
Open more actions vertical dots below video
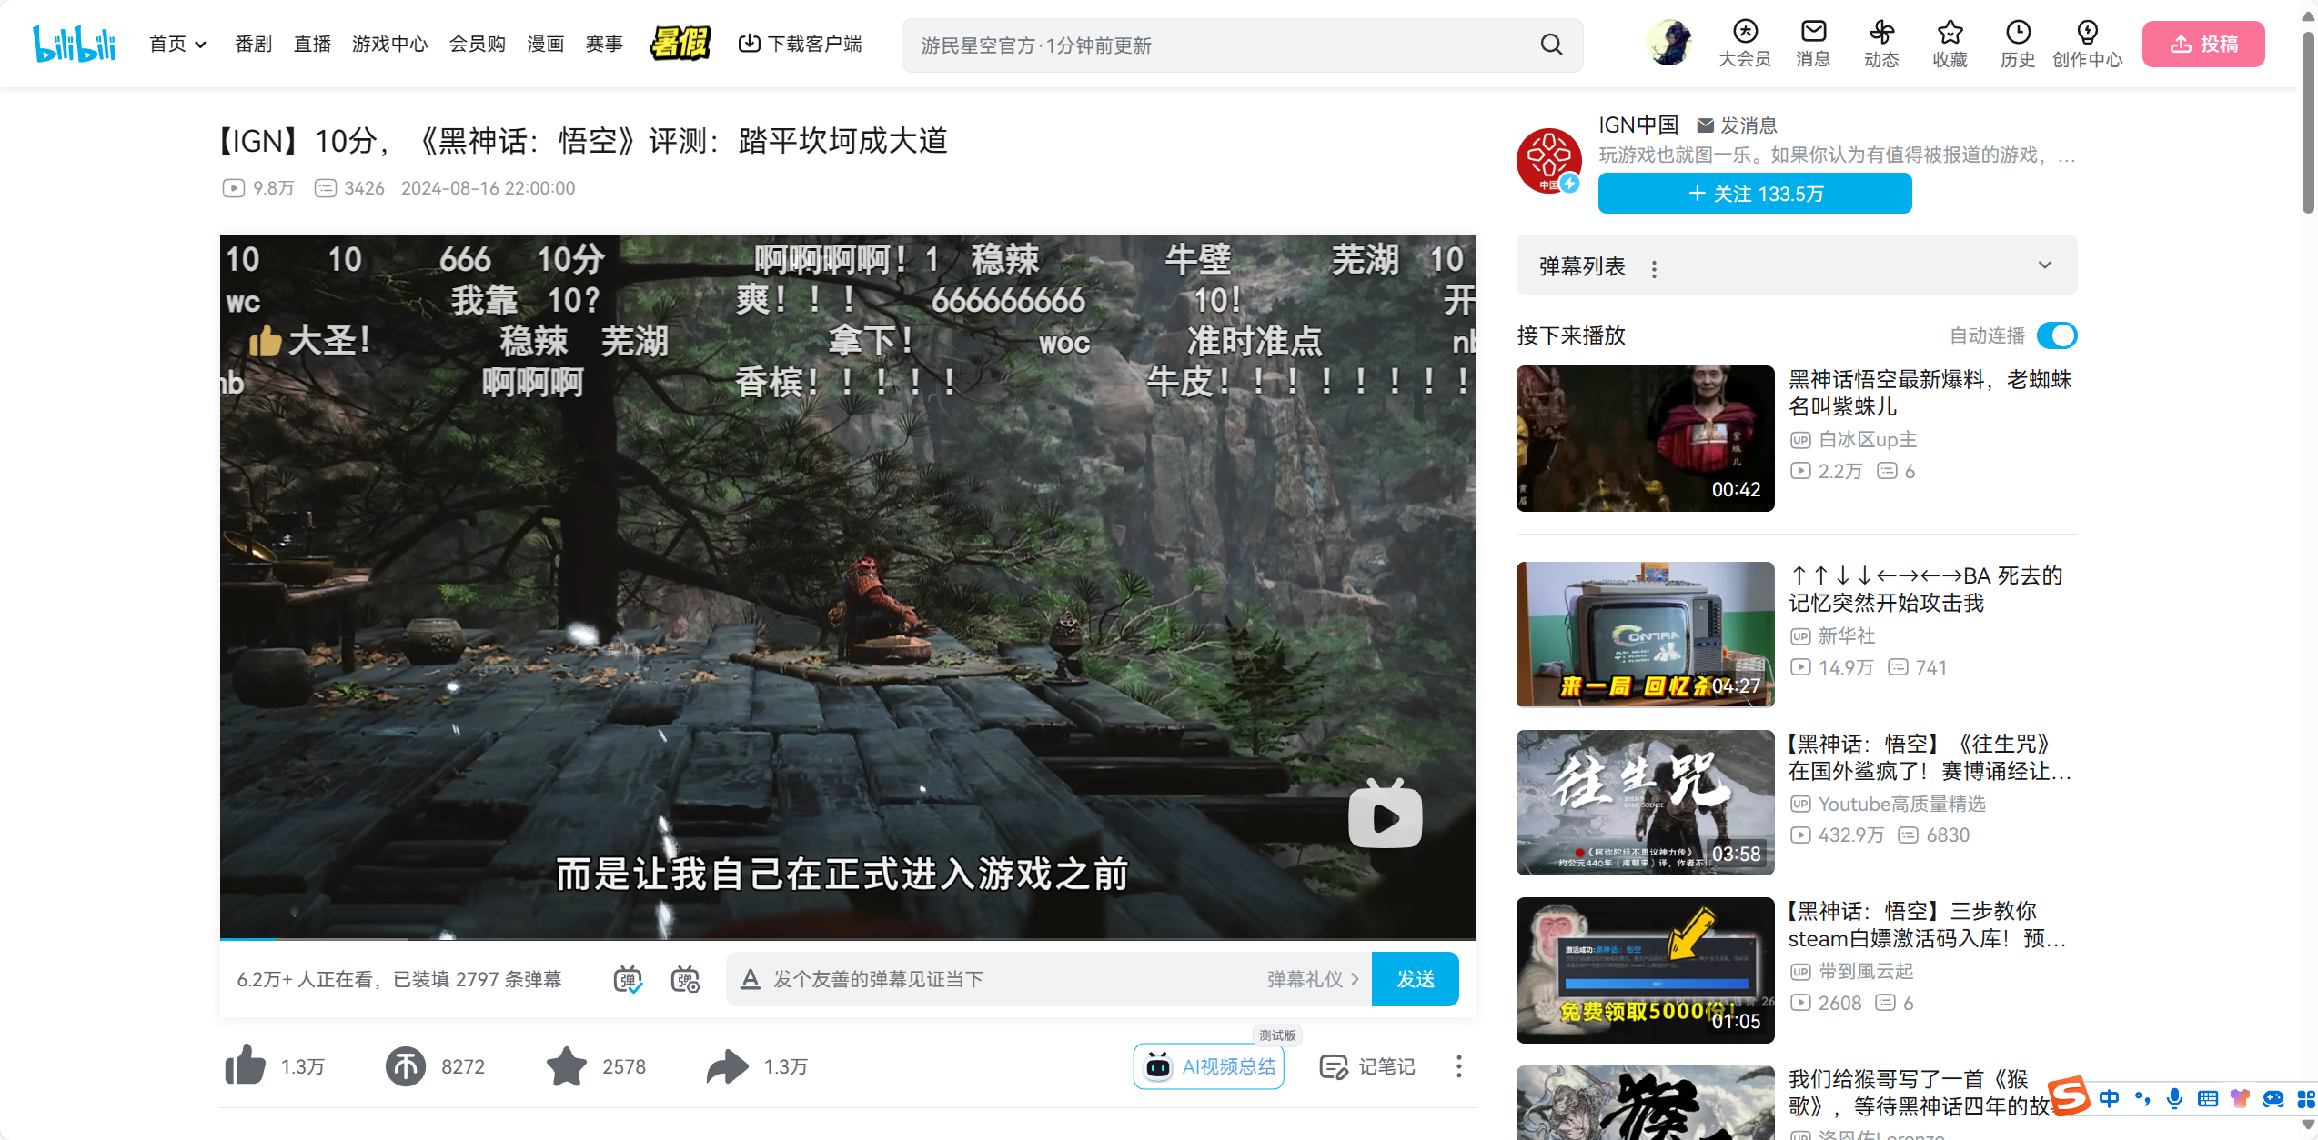1458,1066
